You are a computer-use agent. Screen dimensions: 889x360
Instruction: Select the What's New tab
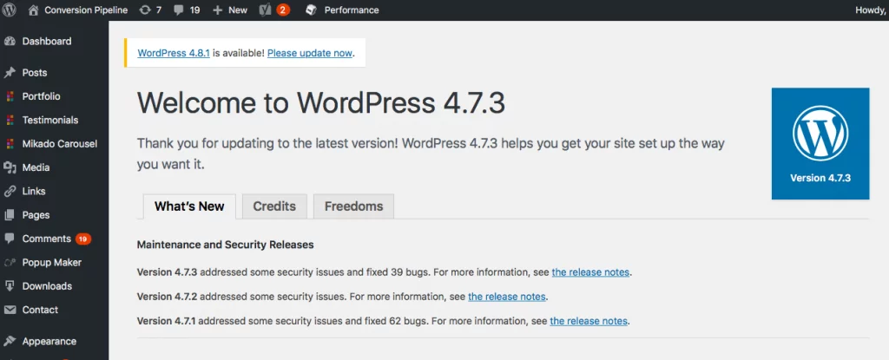pos(189,206)
